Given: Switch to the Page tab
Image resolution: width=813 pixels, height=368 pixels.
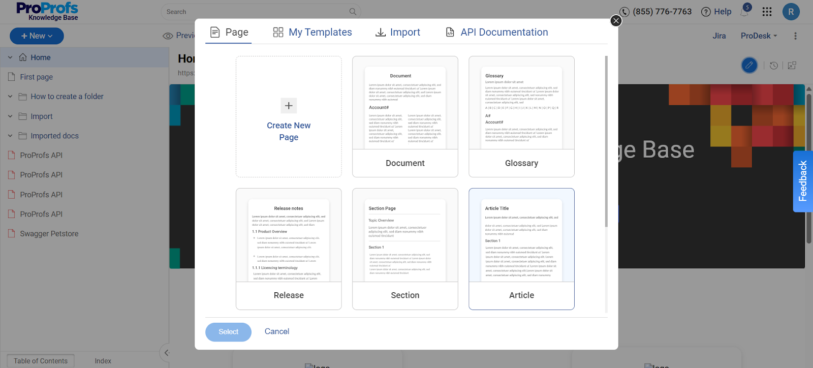Looking at the screenshot, I should (229, 32).
